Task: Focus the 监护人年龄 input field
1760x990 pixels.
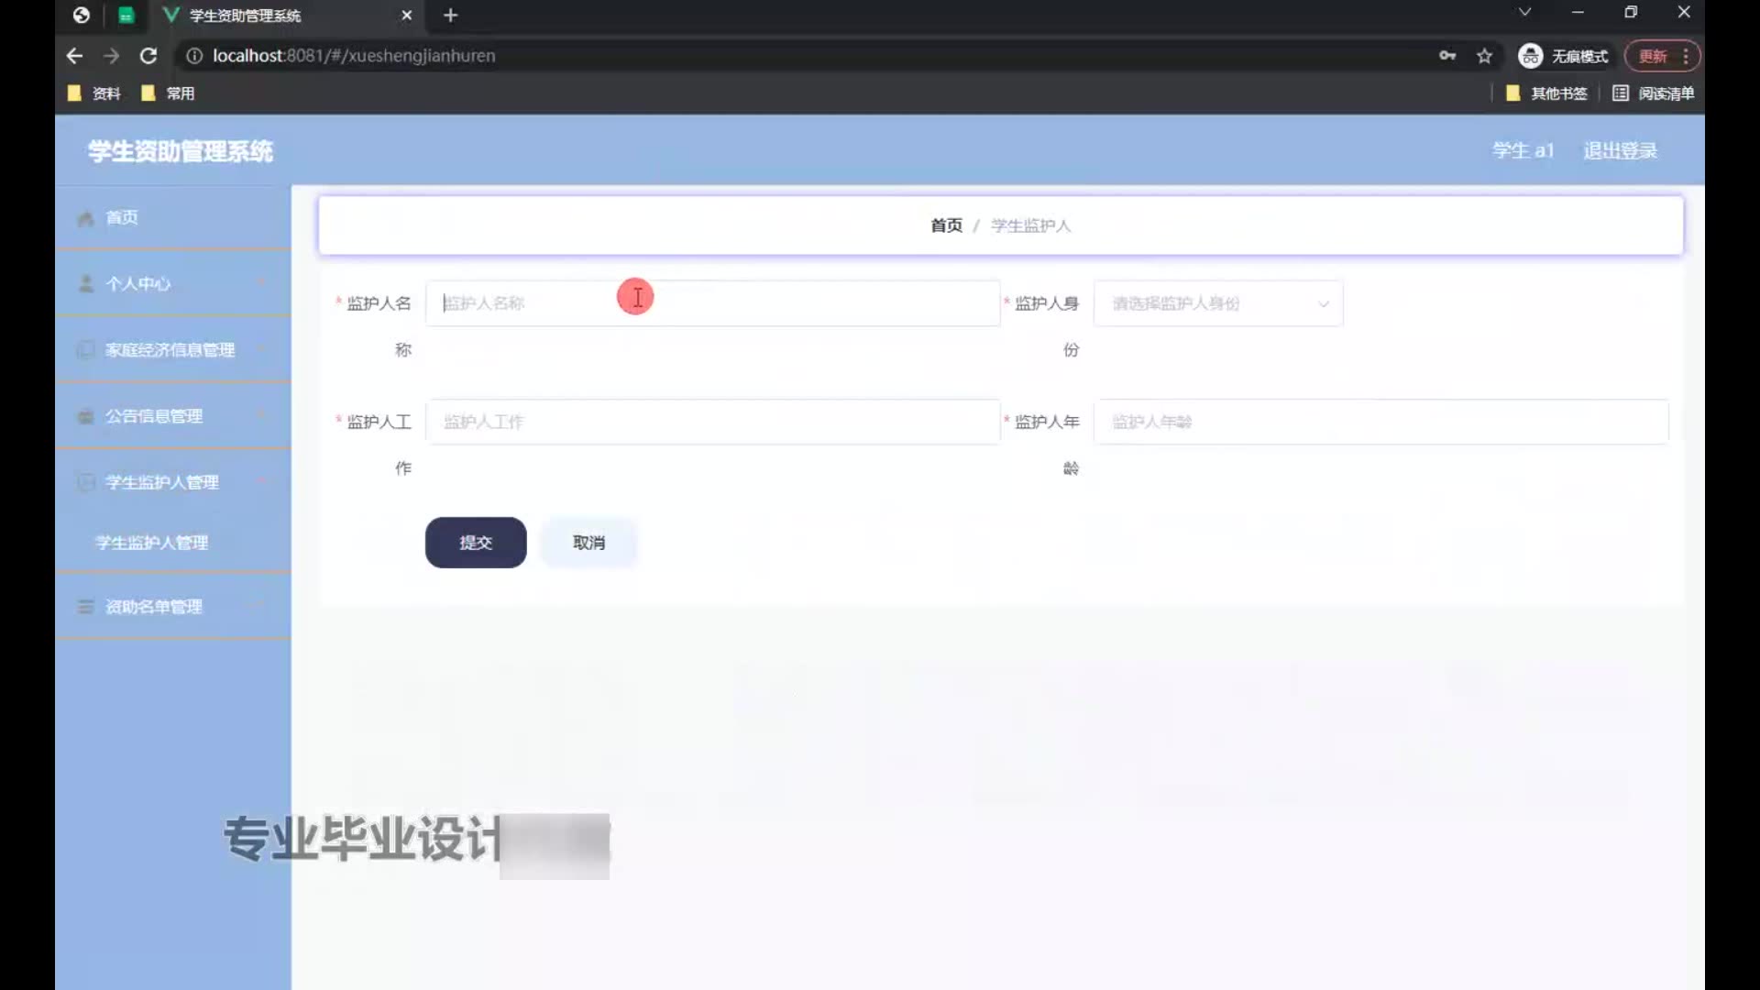Action: pyautogui.click(x=1380, y=422)
